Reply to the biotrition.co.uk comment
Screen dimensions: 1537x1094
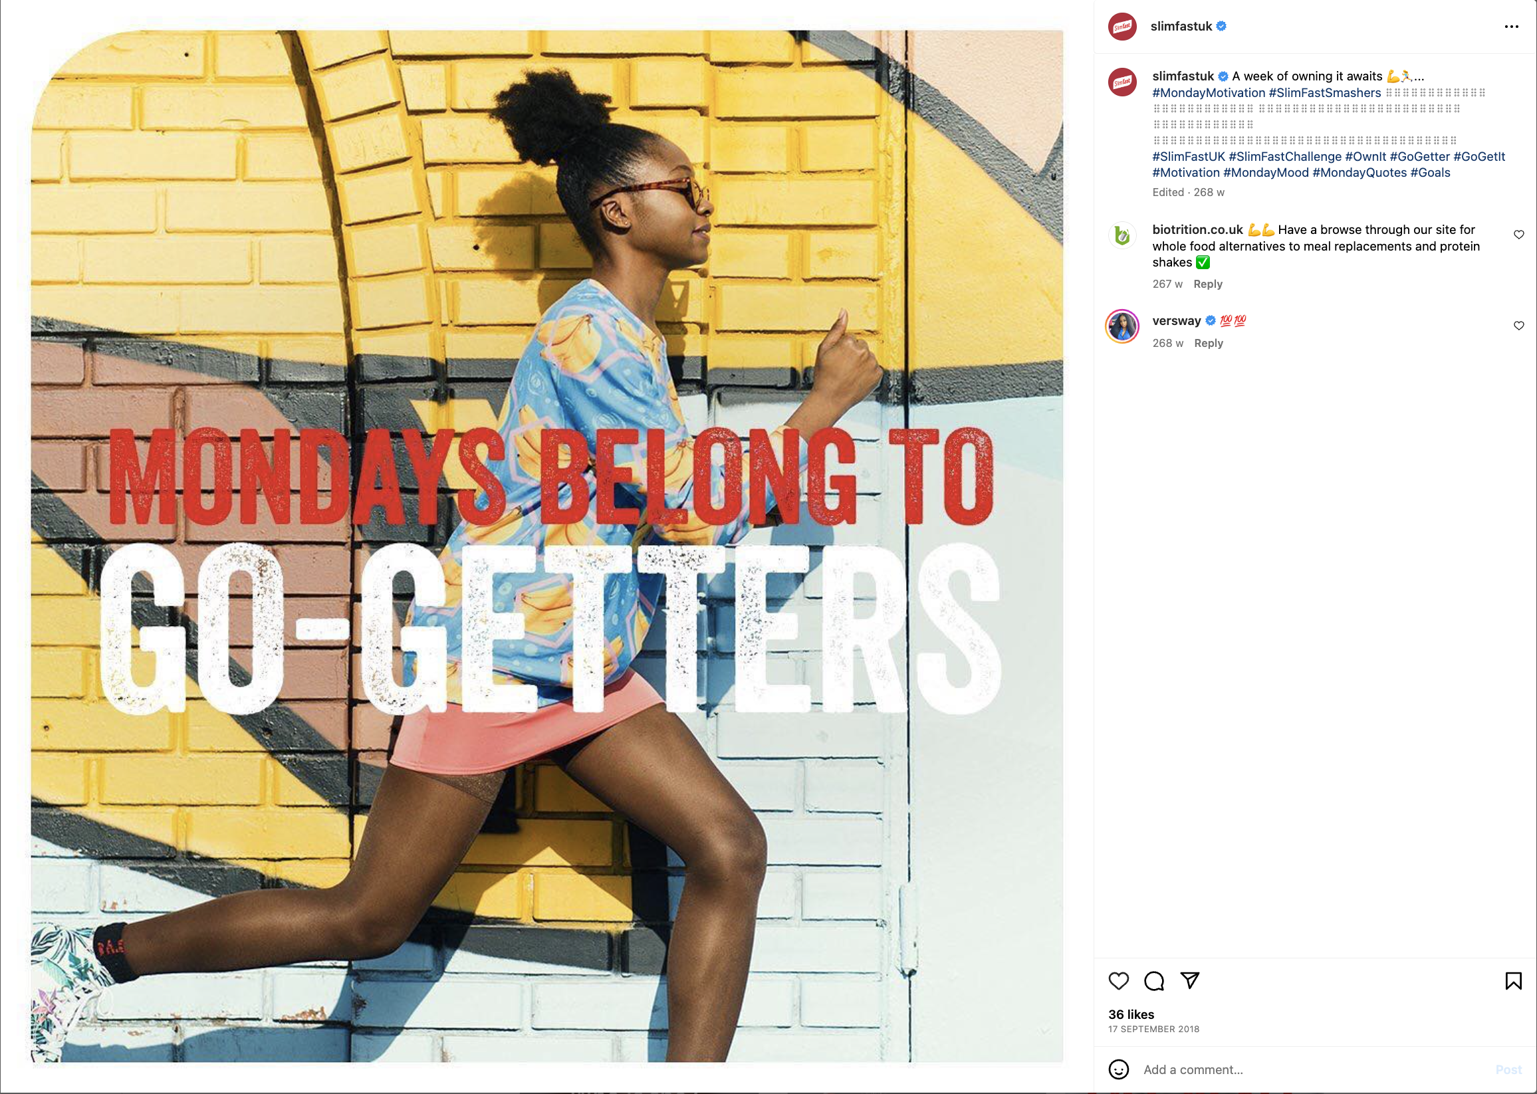point(1207,284)
